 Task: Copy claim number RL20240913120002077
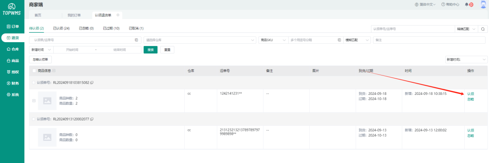point(92,119)
